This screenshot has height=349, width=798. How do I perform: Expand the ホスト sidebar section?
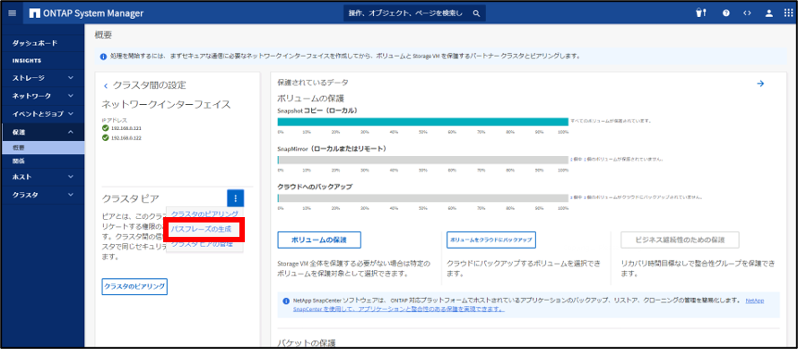(x=42, y=177)
